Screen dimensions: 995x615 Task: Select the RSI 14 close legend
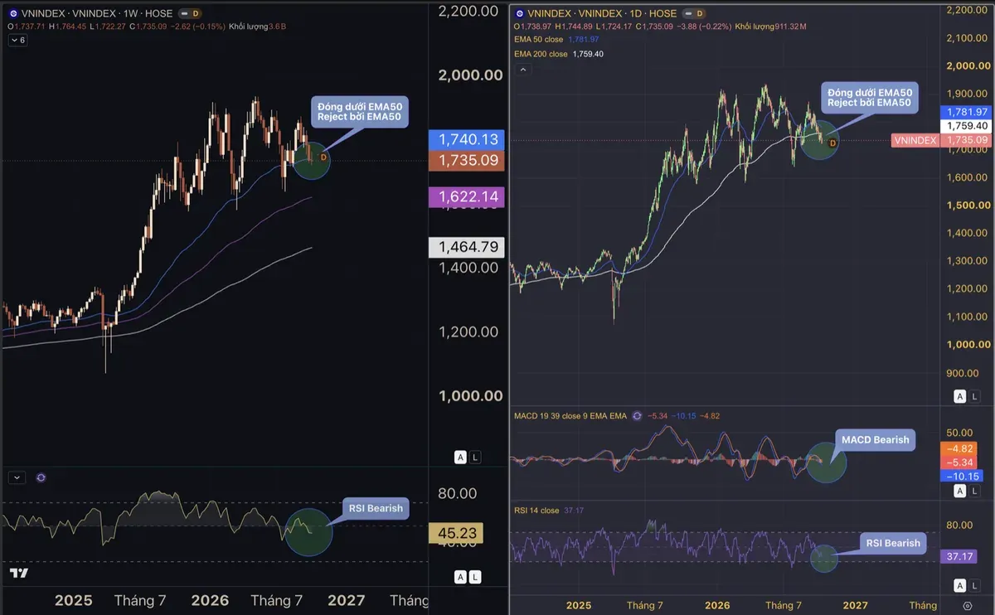click(537, 510)
